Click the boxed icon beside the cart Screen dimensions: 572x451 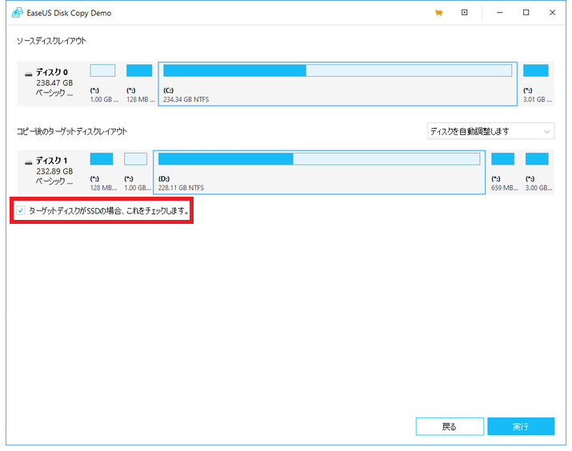click(x=465, y=13)
